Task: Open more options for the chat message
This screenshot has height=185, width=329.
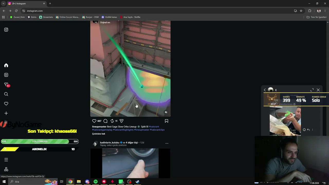Action: [x=313, y=130]
